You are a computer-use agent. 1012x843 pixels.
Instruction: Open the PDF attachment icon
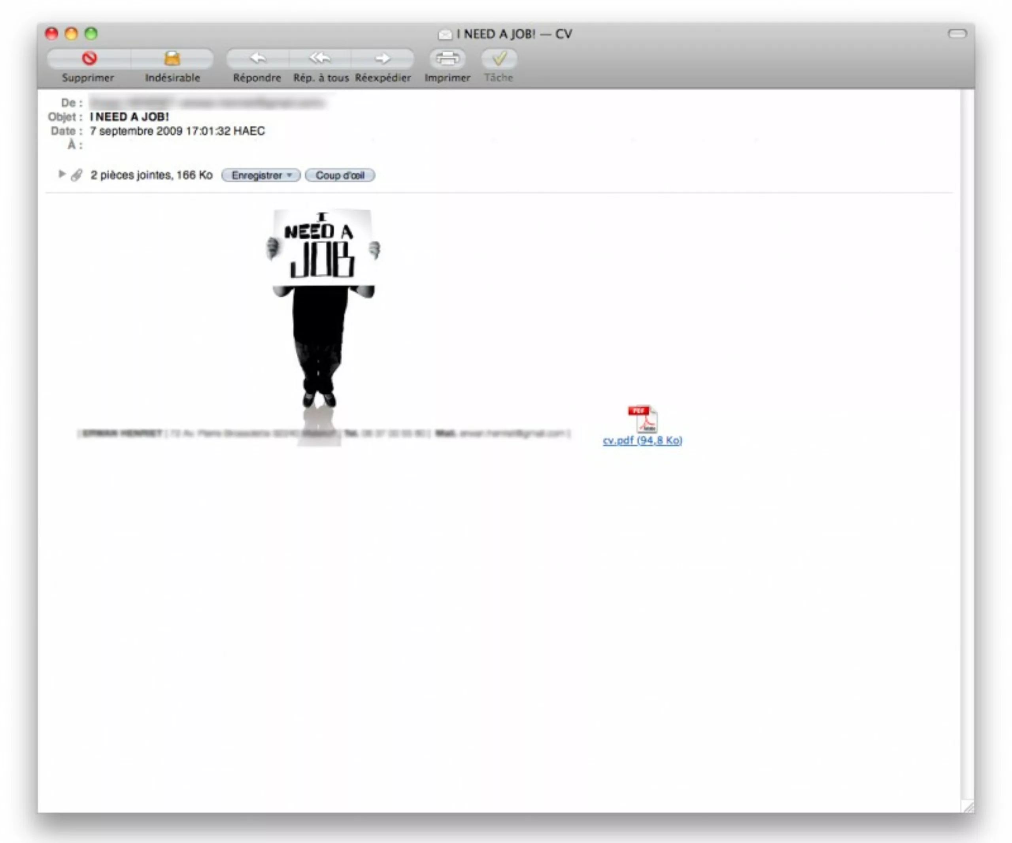click(x=643, y=419)
